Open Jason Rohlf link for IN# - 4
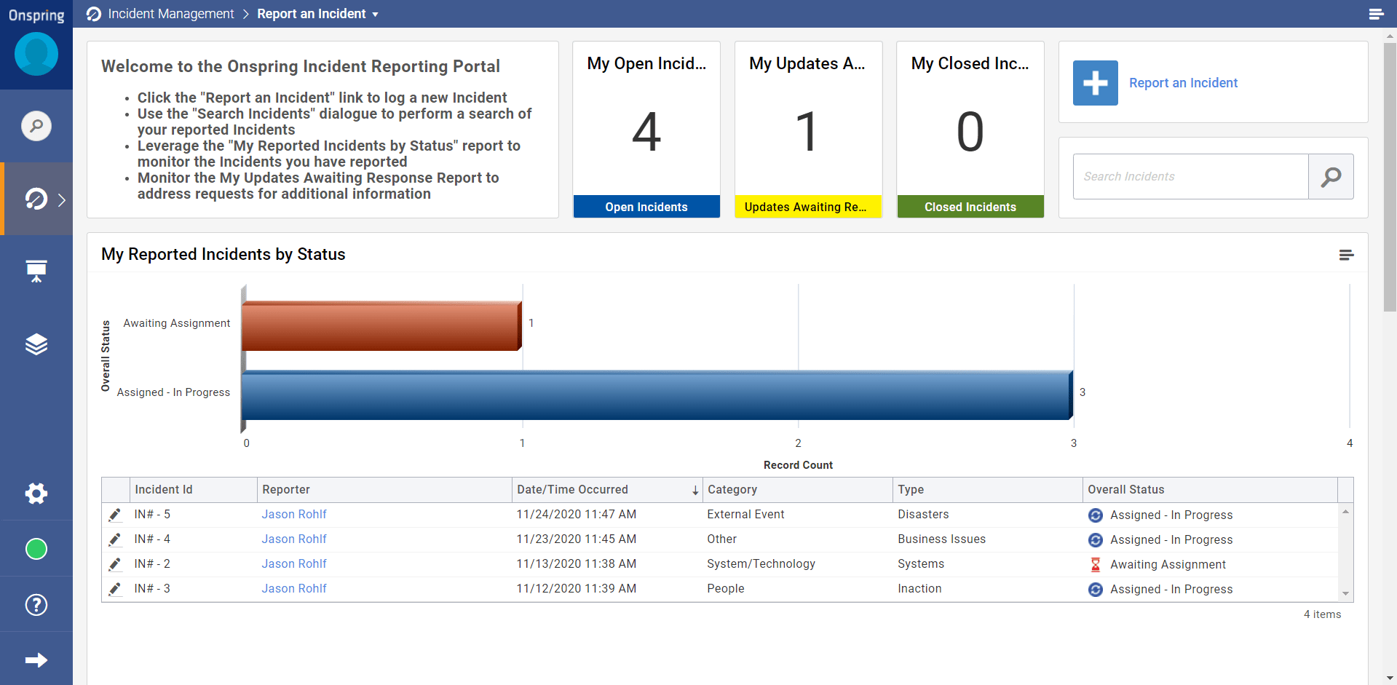Image resolution: width=1397 pixels, height=685 pixels. (294, 539)
